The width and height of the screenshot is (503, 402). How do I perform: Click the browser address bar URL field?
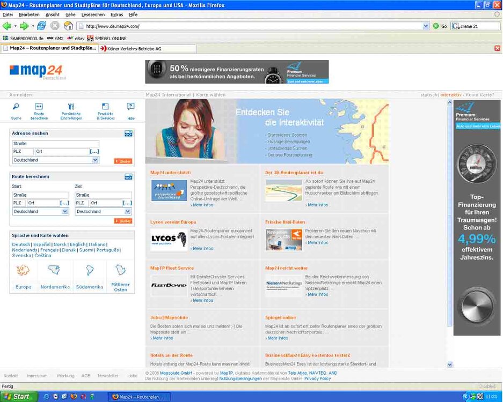(x=253, y=26)
